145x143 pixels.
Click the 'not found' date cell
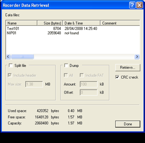72,33
